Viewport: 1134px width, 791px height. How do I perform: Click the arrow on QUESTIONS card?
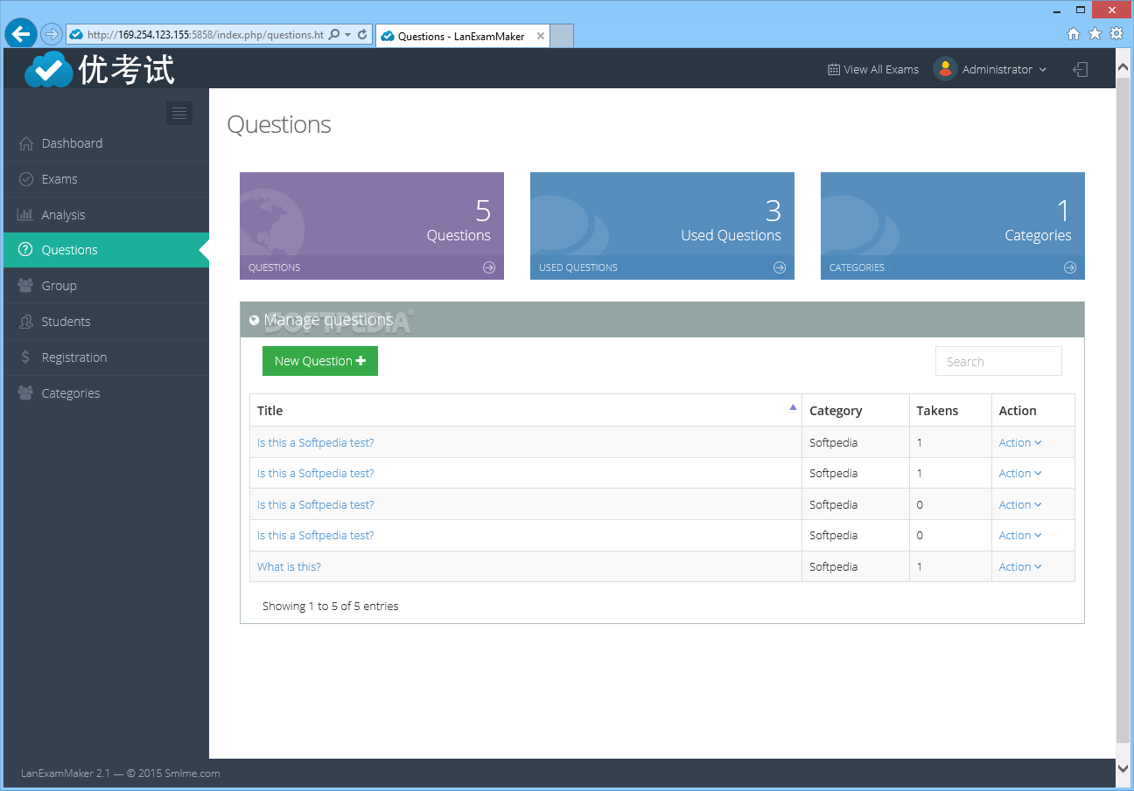[x=489, y=267]
